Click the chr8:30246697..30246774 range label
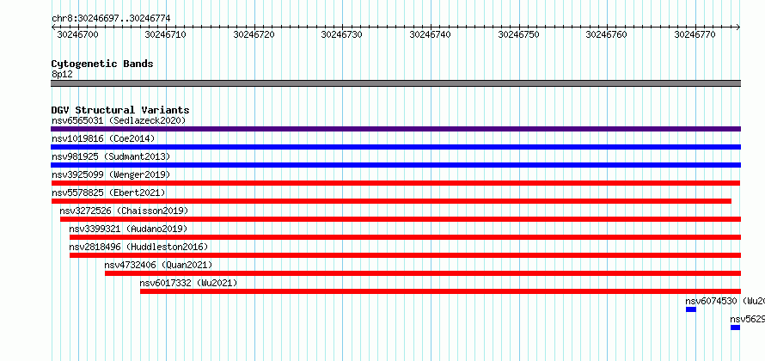 point(111,19)
